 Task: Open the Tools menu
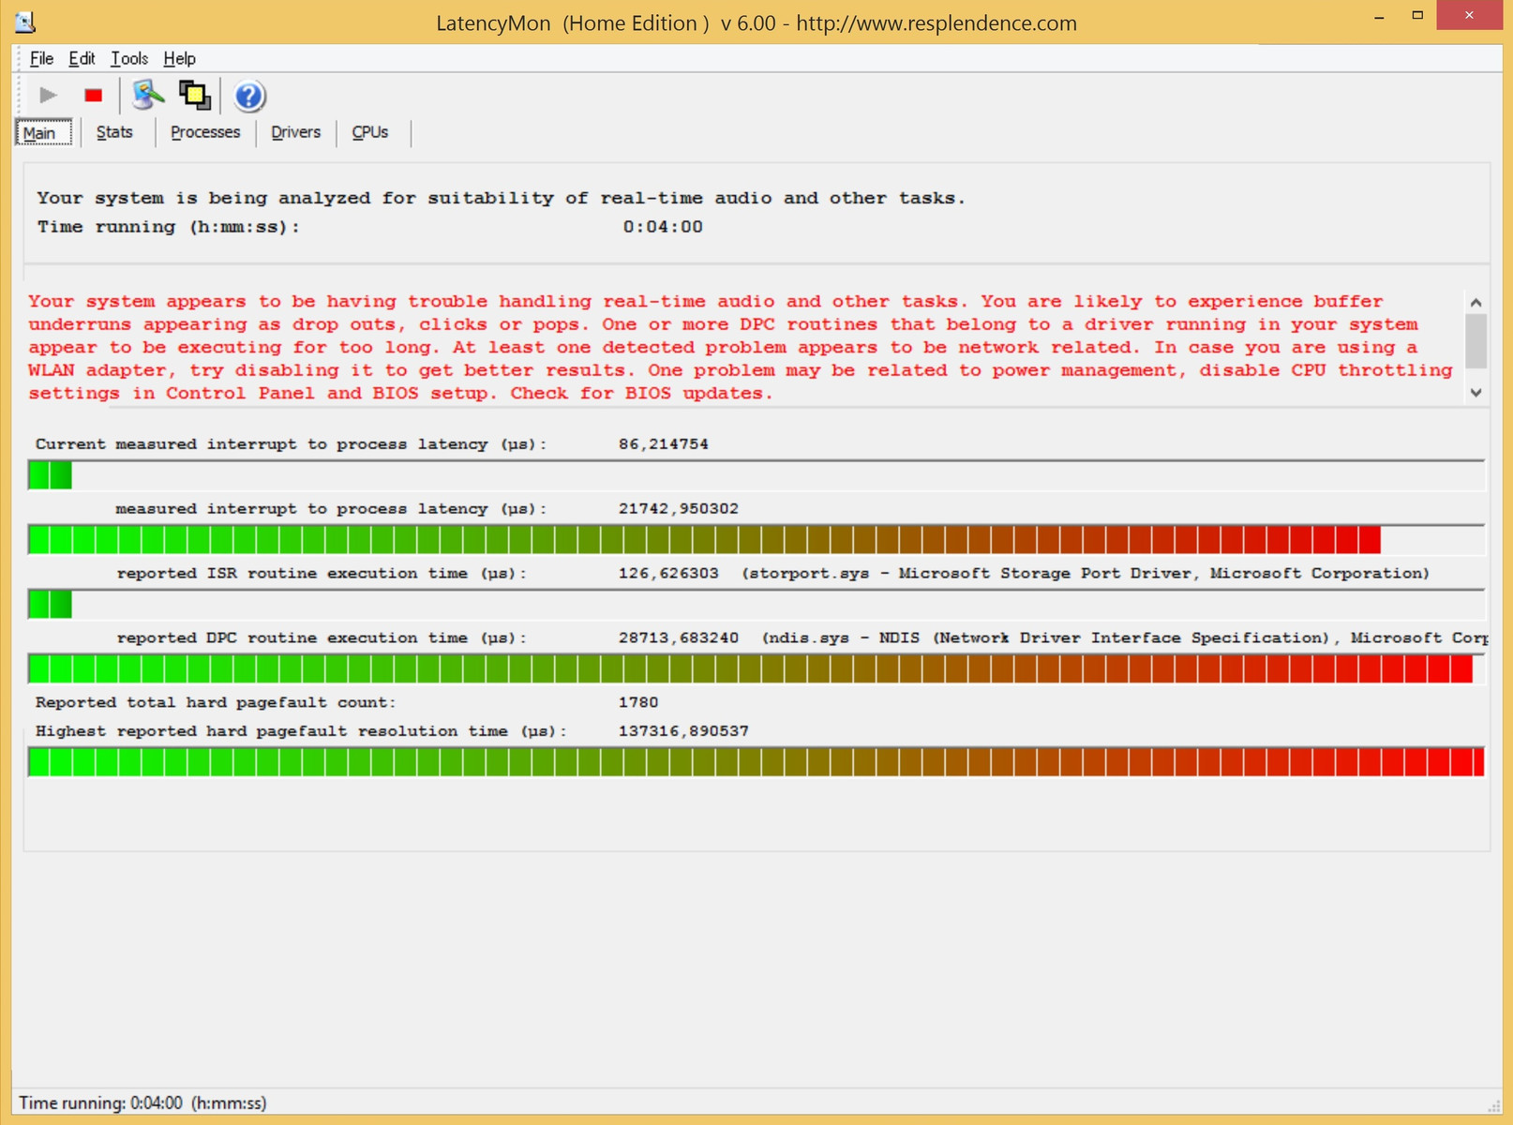(x=129, y=58)
